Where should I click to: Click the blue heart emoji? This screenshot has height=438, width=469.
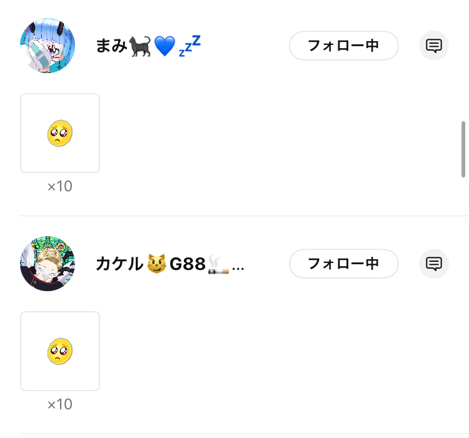point(164,46)
